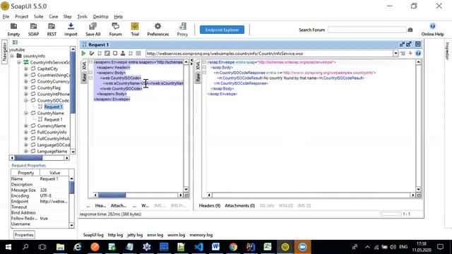Create an Empty project from toolbar

coord(13,30)
